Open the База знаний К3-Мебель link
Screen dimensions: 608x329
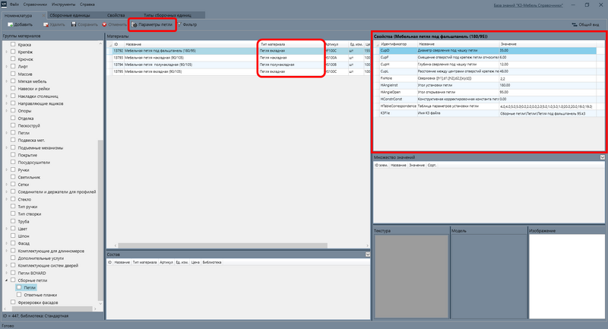pyautogui.click(x=528, y=5)
